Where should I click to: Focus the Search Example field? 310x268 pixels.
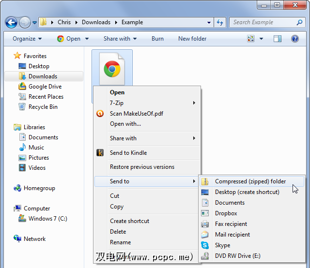267,22
